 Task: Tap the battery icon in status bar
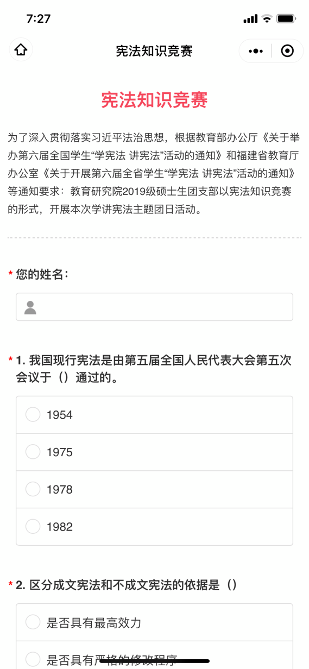[x=286, y=19]
